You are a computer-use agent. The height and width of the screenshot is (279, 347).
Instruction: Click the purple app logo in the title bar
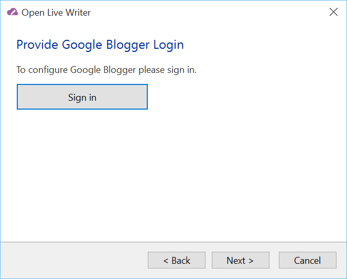[x=13, y=12]
